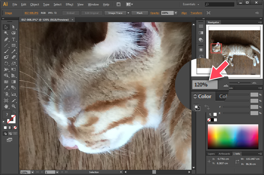Pick a color from the color spectrum
Screen dimensions: 264x175
coord(233,137)
